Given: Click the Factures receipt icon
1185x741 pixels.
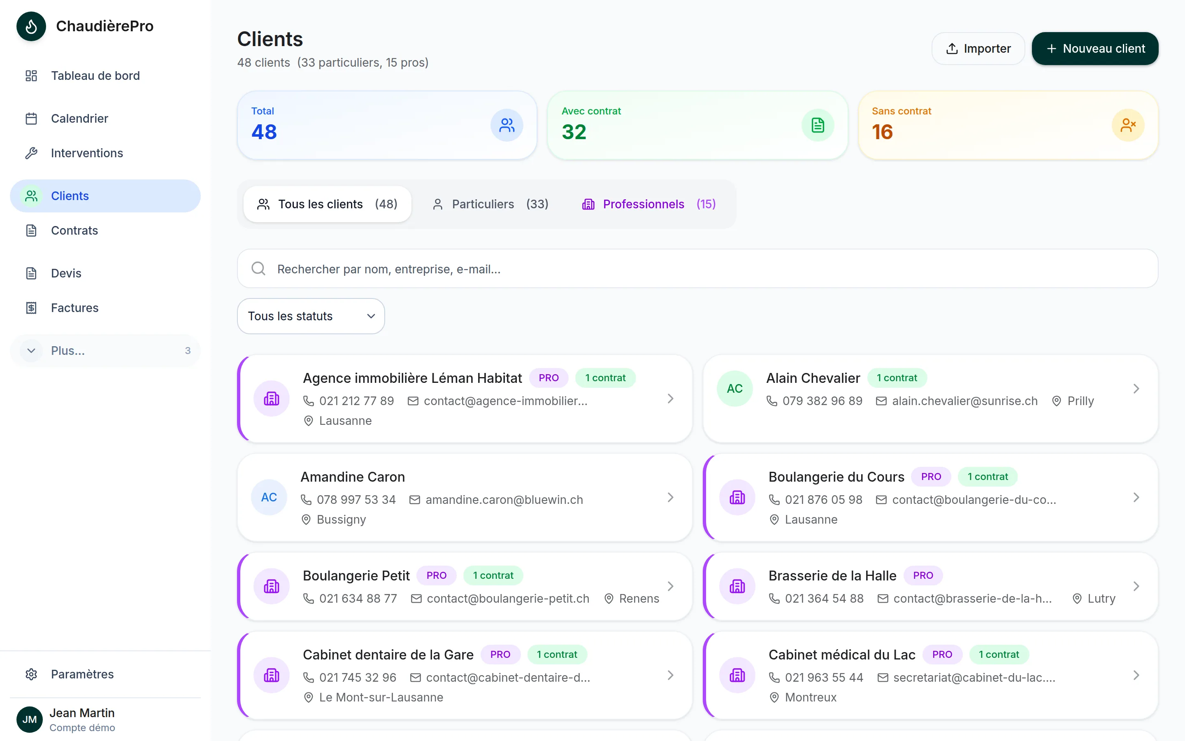Looking at the screenshot, I should (31, 308).
